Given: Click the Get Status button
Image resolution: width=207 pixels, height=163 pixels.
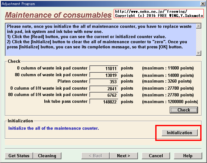Looking at the screenshot, I should pyautogui.click(x=19, y=156).
